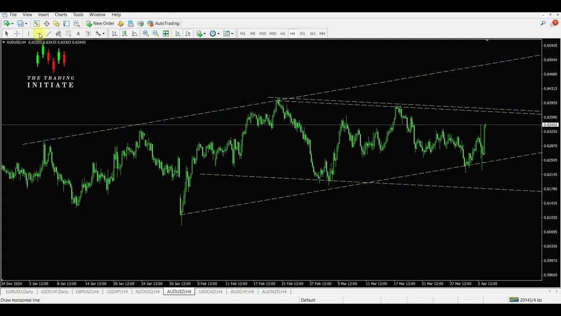Zoom out on the chart
This screenshot has height=316, width=561.
156,34
